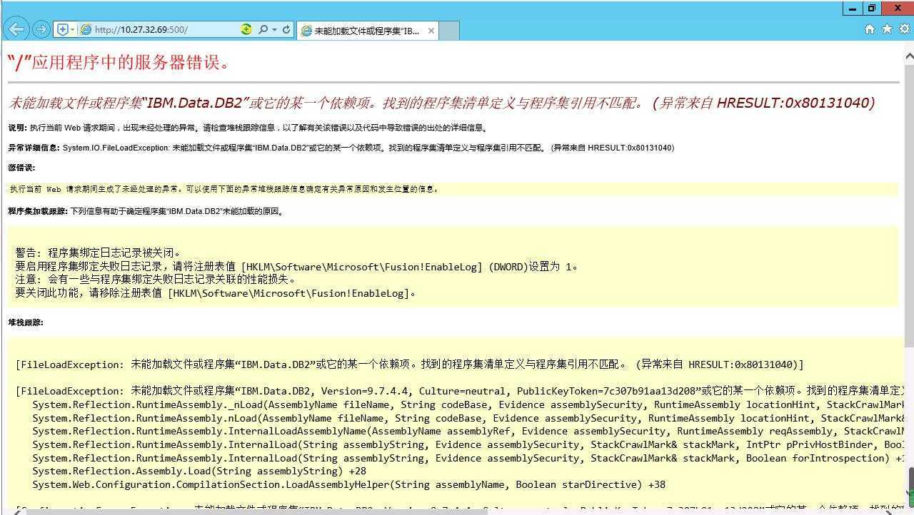914x515 pixels.
Task: Open the dropdown arrow next to the shield icon
Action: click(72, 29)
